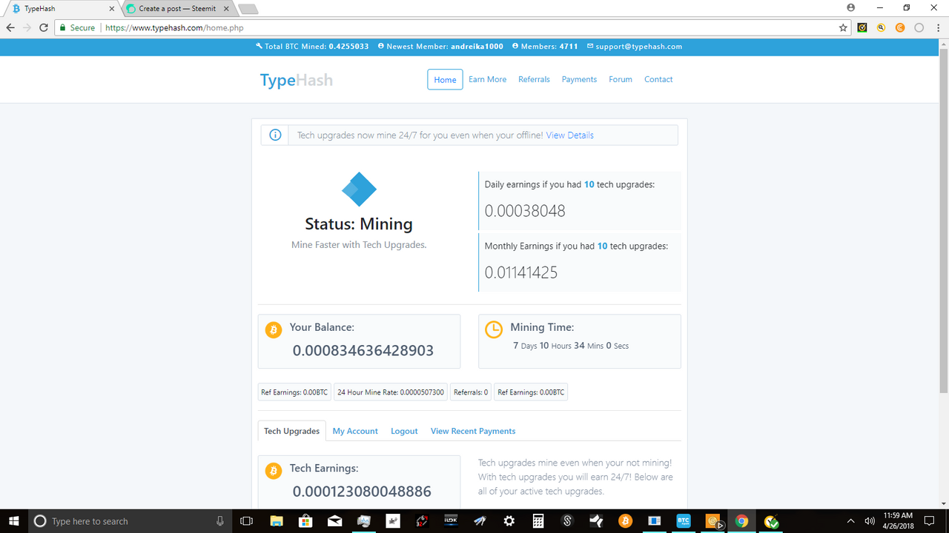Open the Home navigation tab
The height and width of the screenshot is (533, 949).
click(x=445, y=79)
